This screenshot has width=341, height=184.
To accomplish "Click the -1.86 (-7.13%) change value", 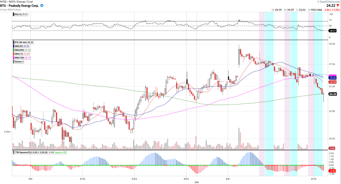I will 332,10.
